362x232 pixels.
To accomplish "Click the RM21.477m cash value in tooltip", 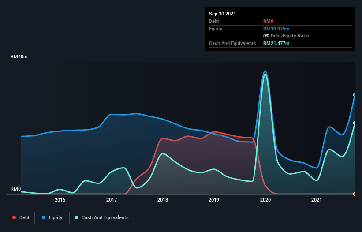I will pyautogui.click(x=276, y=43).
